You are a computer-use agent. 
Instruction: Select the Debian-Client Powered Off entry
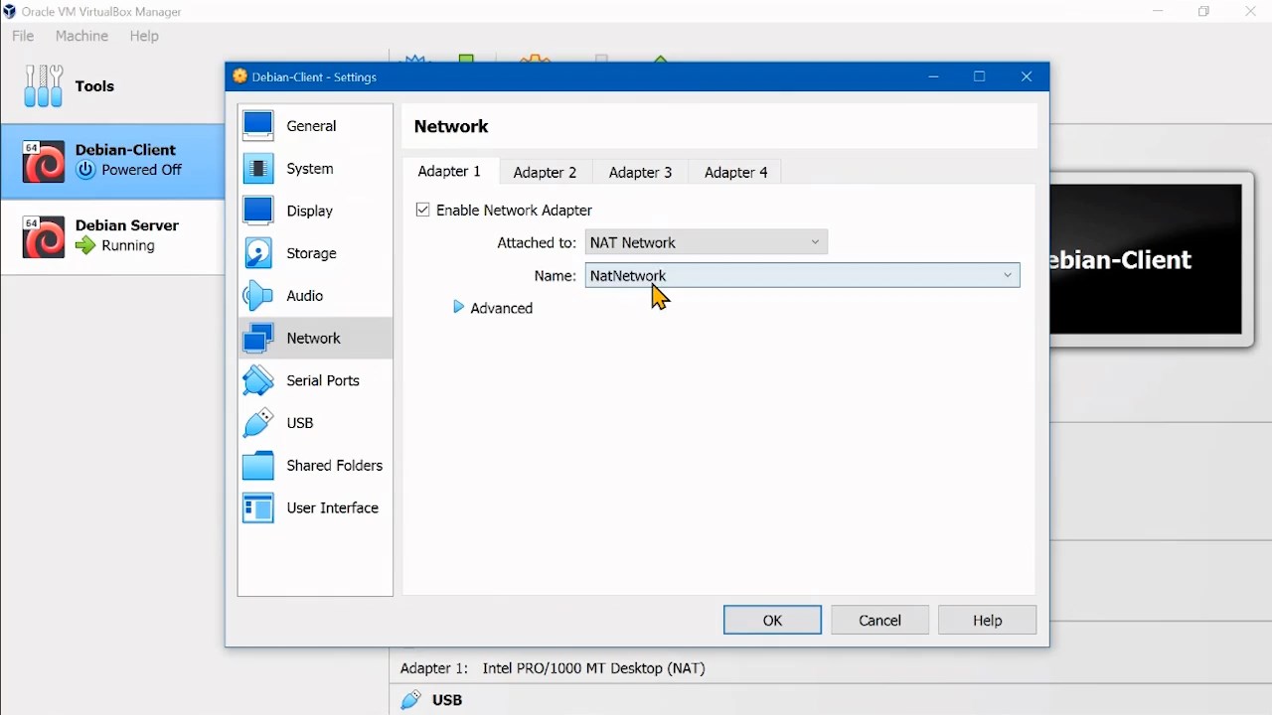(112, 162)
